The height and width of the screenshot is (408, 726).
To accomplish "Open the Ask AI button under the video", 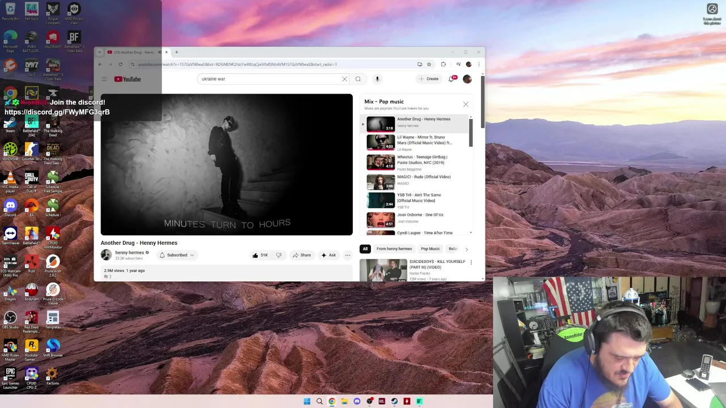I will pyautogui.click(x=328, y=256).
